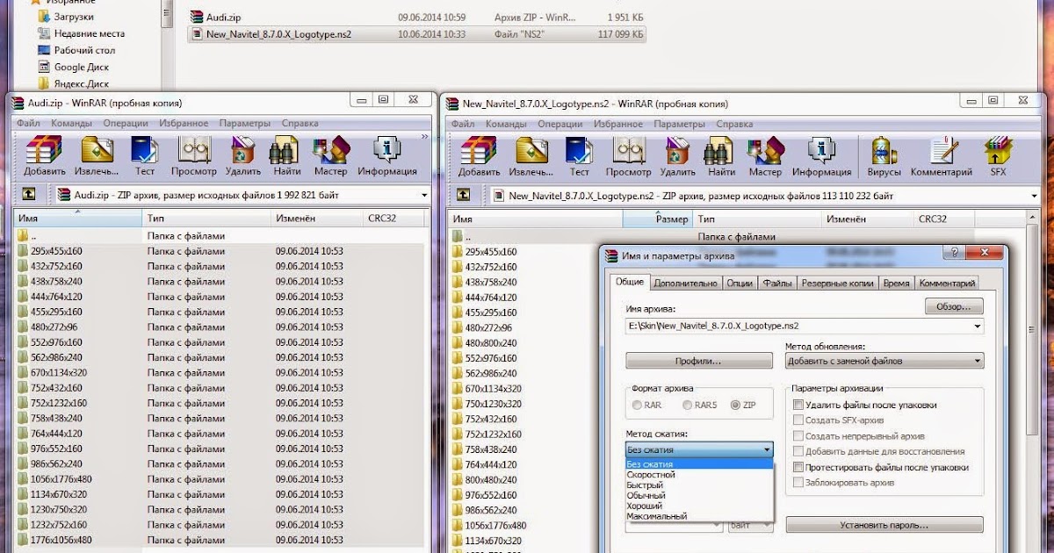Viewport: 1054px width, 553px height.
Task: Click Просмотр icon in Audi.zip window
Action: 193,150
